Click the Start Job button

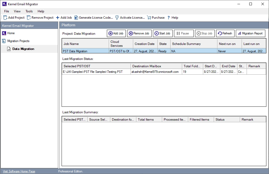[x=163, y=33]
